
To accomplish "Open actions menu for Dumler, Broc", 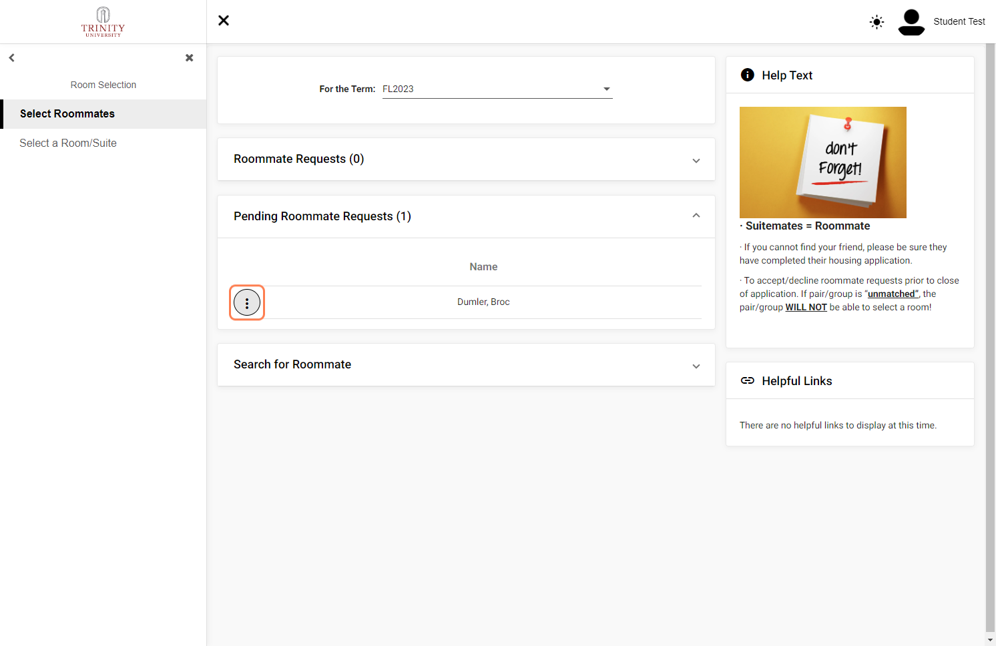I will [x=247, y=303].
